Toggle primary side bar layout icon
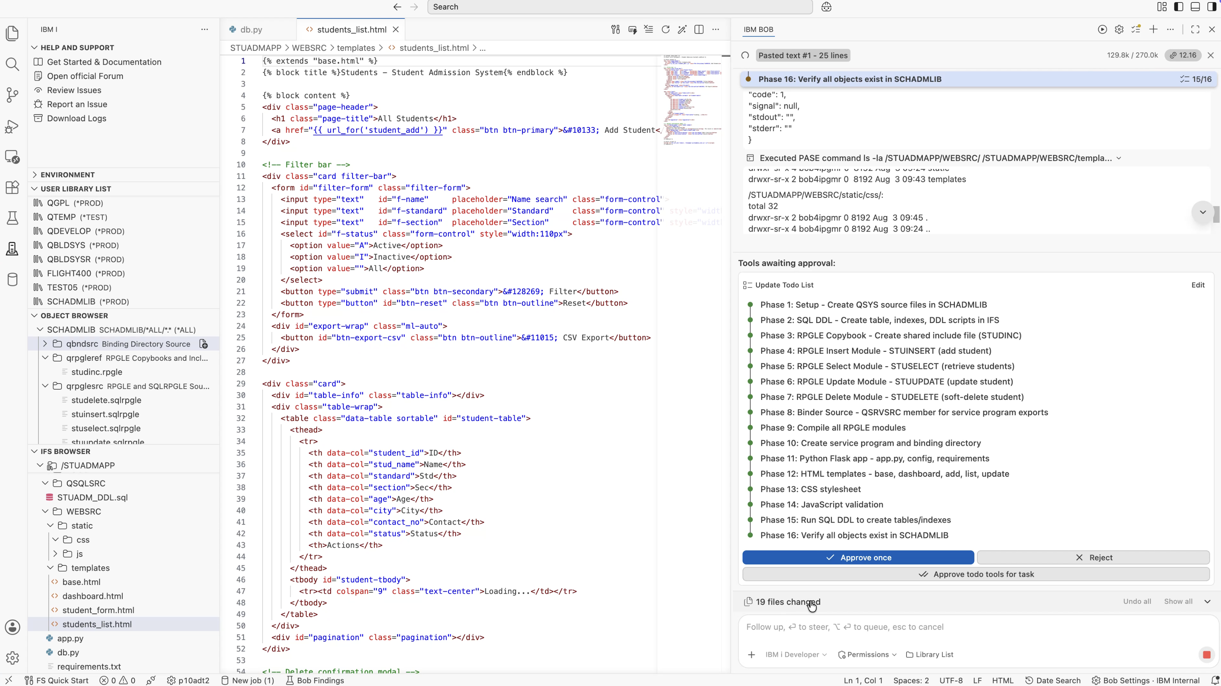This screenshot has width=1221, height=686. tap(1179, 7)
